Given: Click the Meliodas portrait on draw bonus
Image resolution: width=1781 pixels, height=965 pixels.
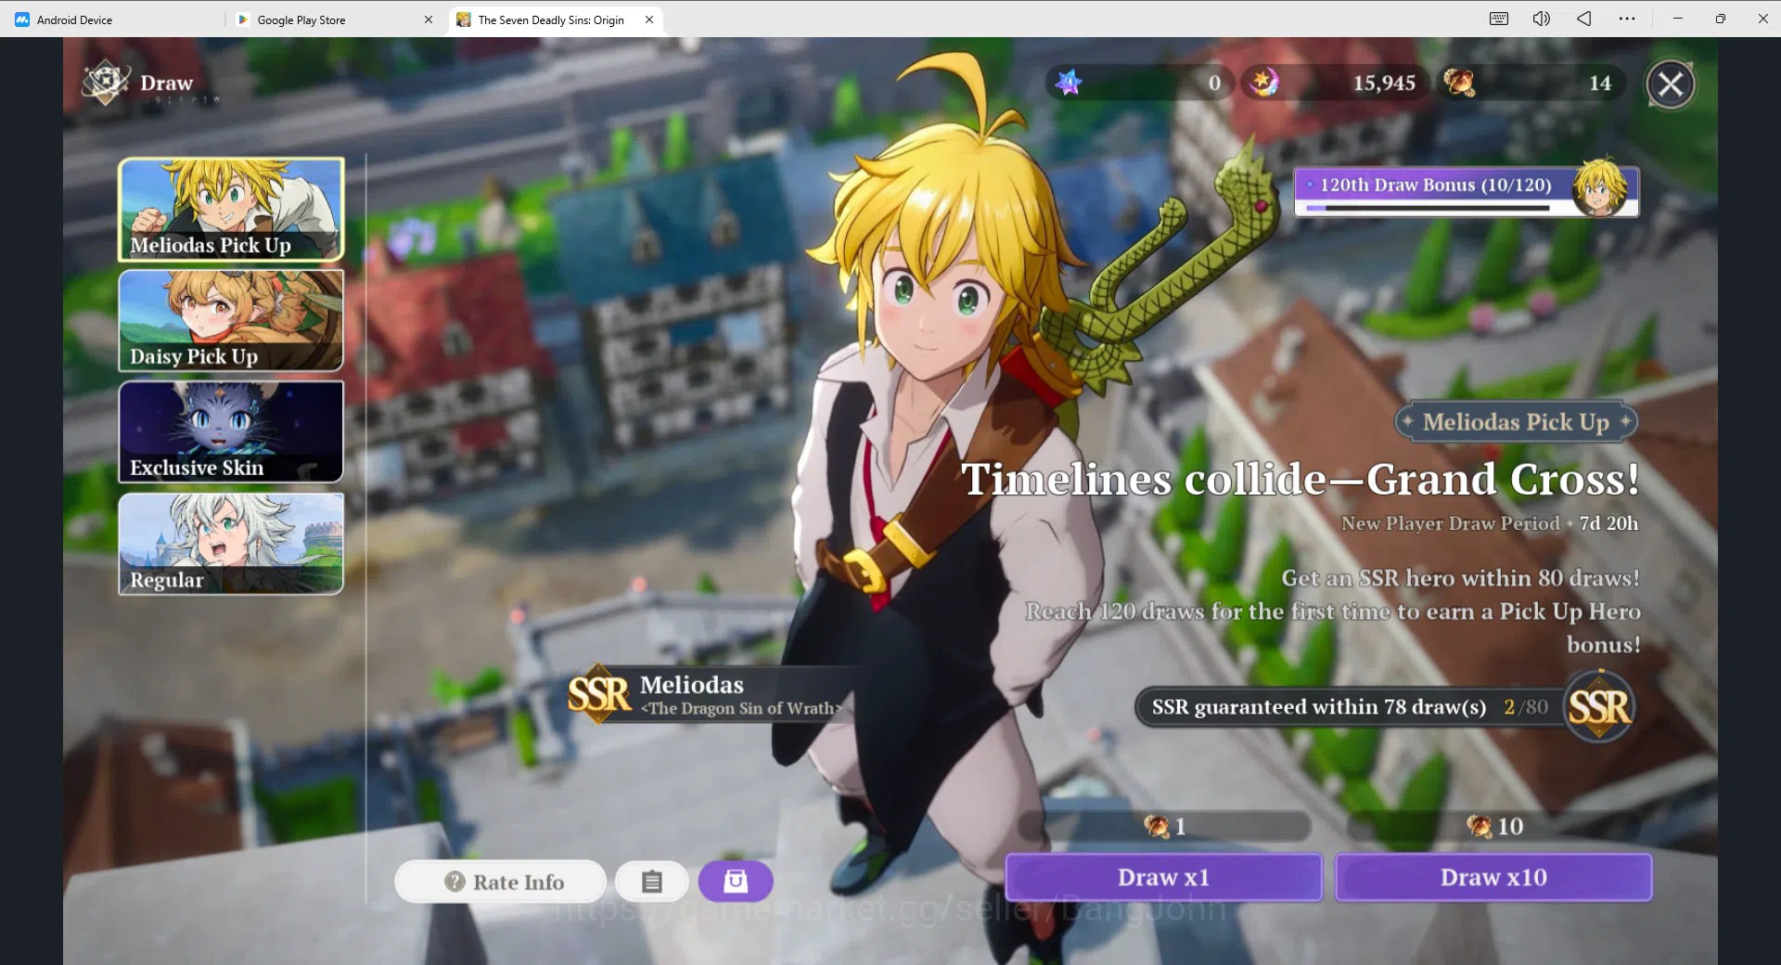Looking at the screenshot, I should click(x=1599, y=187).
